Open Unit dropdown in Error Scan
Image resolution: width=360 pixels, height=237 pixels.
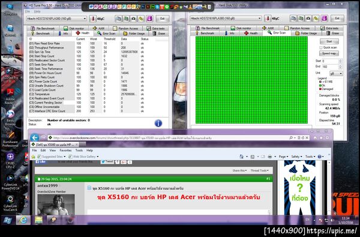click(336, 73)
